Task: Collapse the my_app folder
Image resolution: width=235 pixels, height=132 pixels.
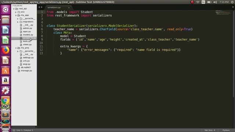Action: point(16,15)
